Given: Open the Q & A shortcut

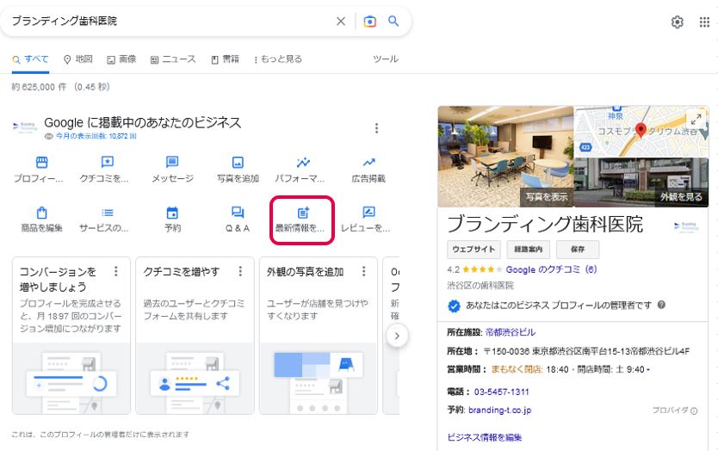Looking at the screenshot, I should [x=238, y=219].
